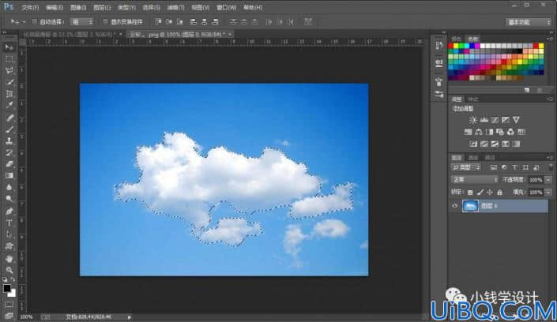Select the Shape tool in the toolbox

pyautogui.click(x=9, y=246)
